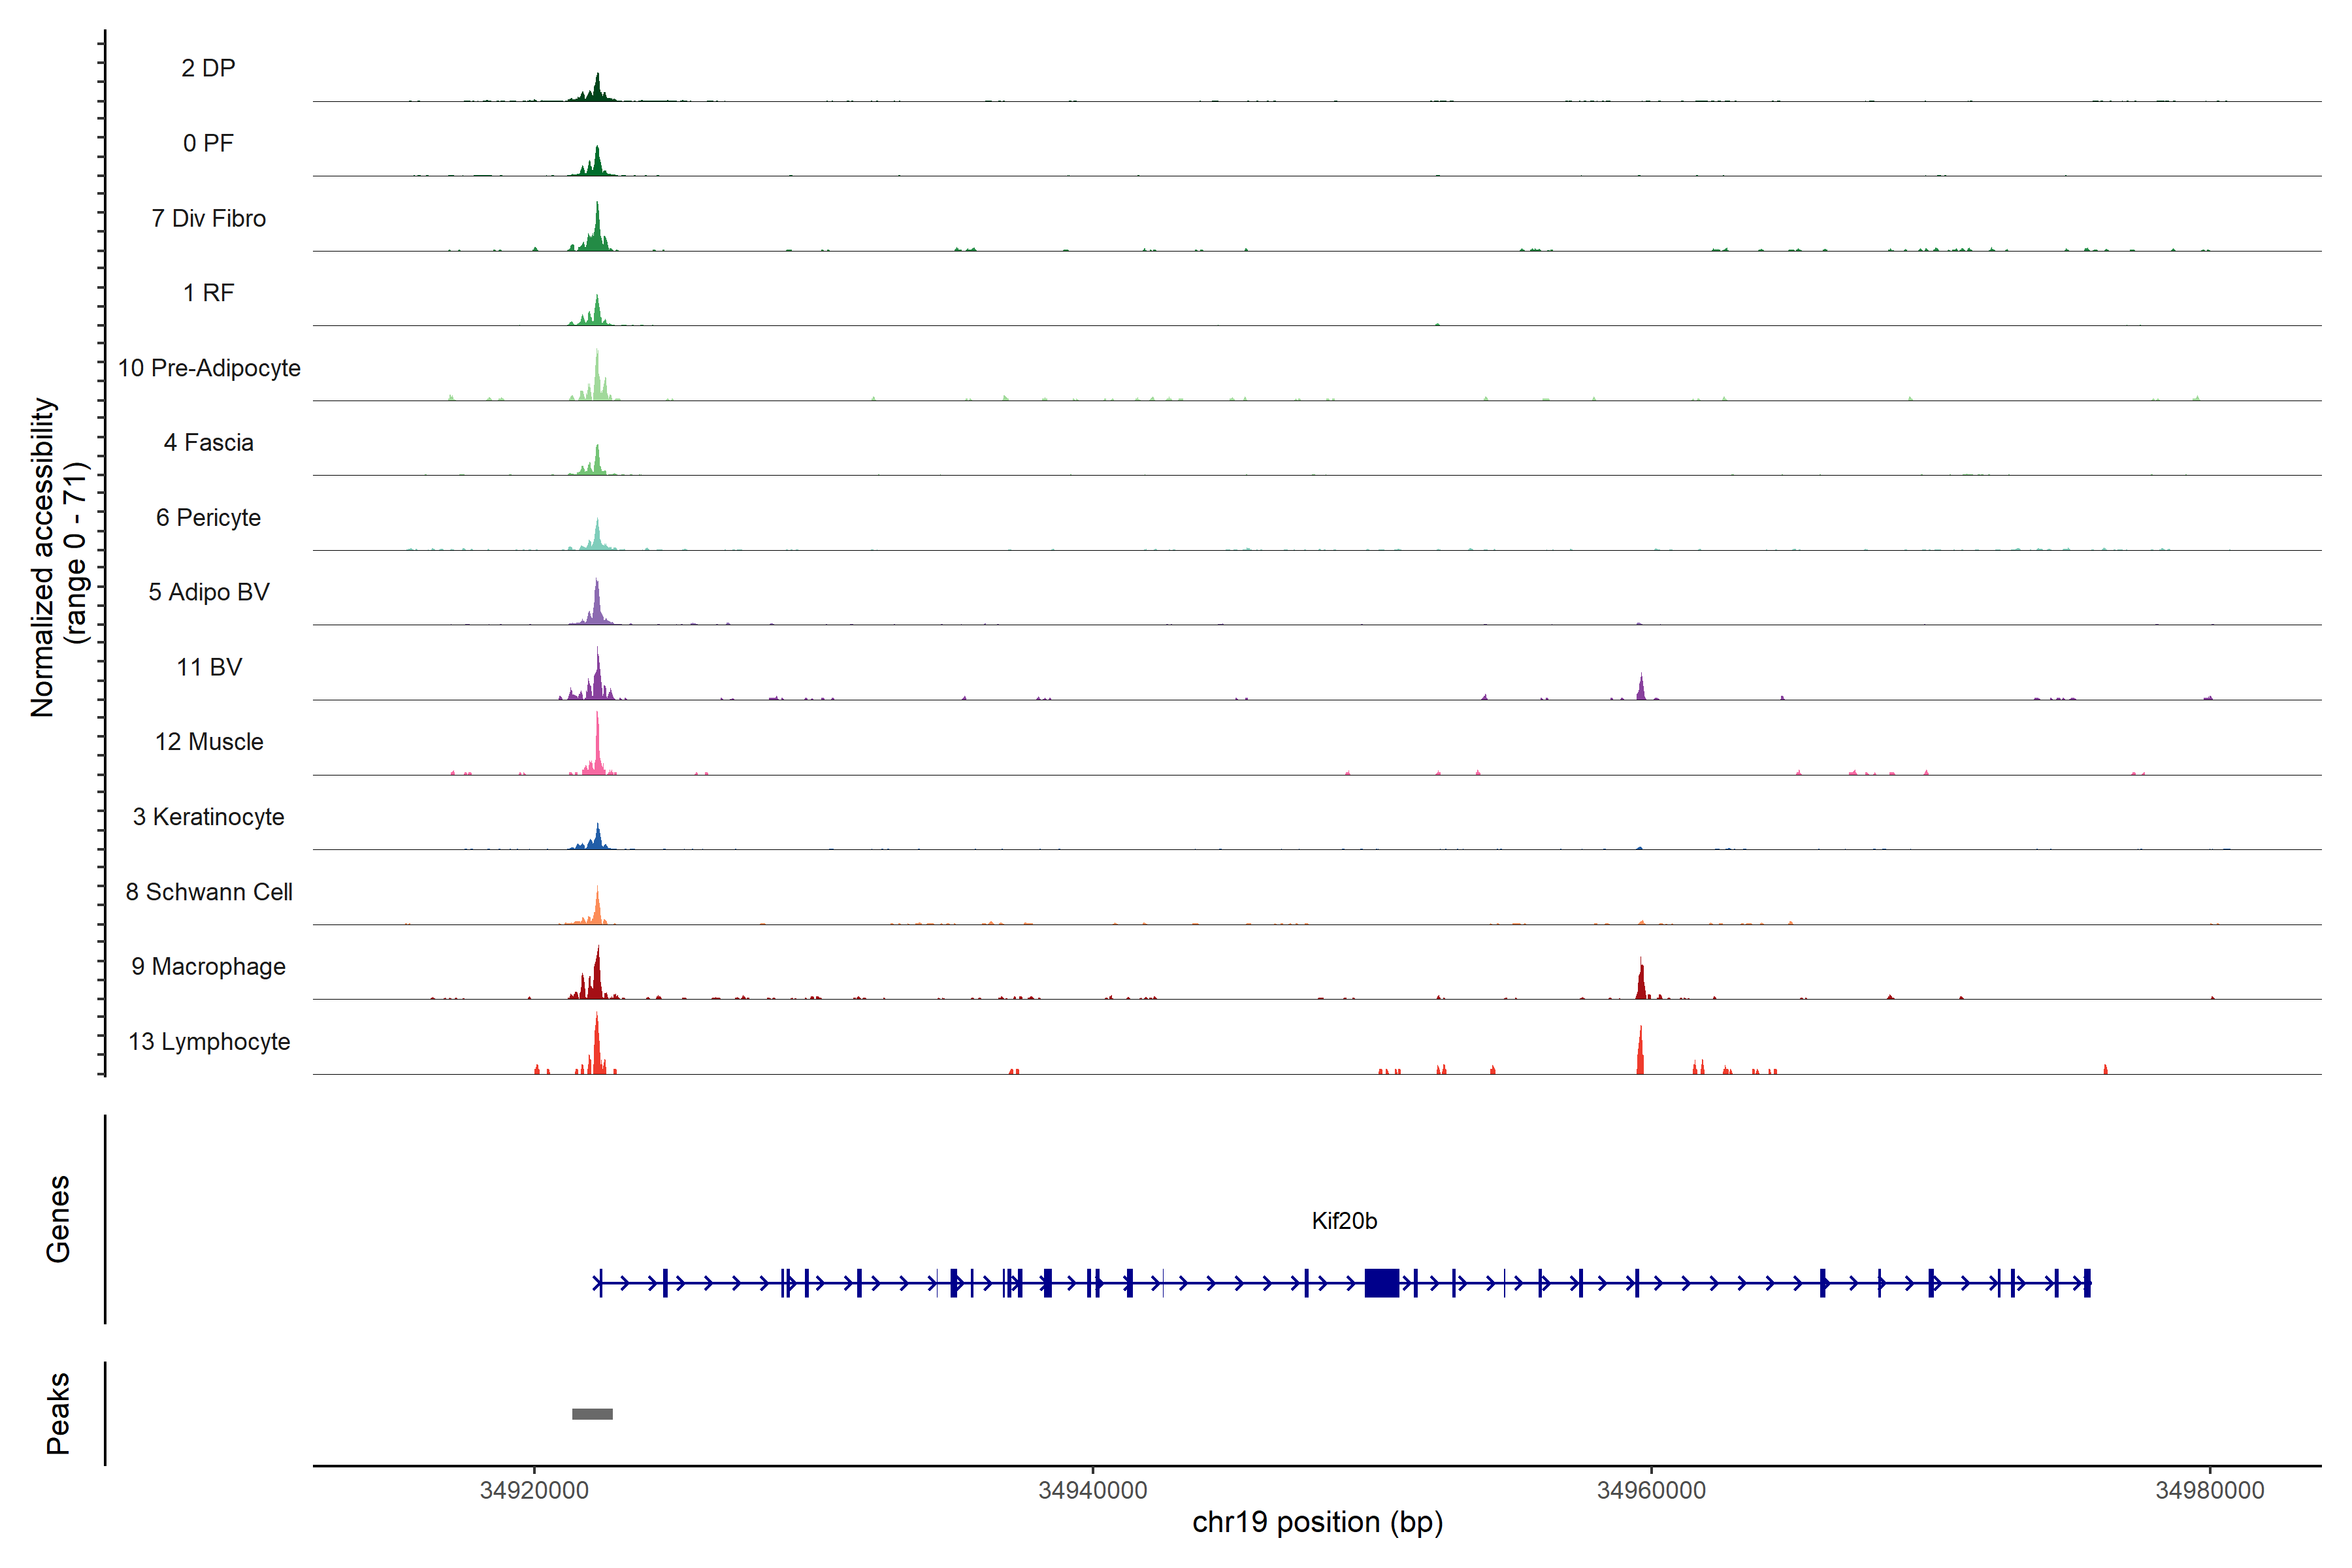This screenshot has width=2352, height=1568.
Task: Click the 13 Lymphocyte track label
Action: tap(209, 1041)
